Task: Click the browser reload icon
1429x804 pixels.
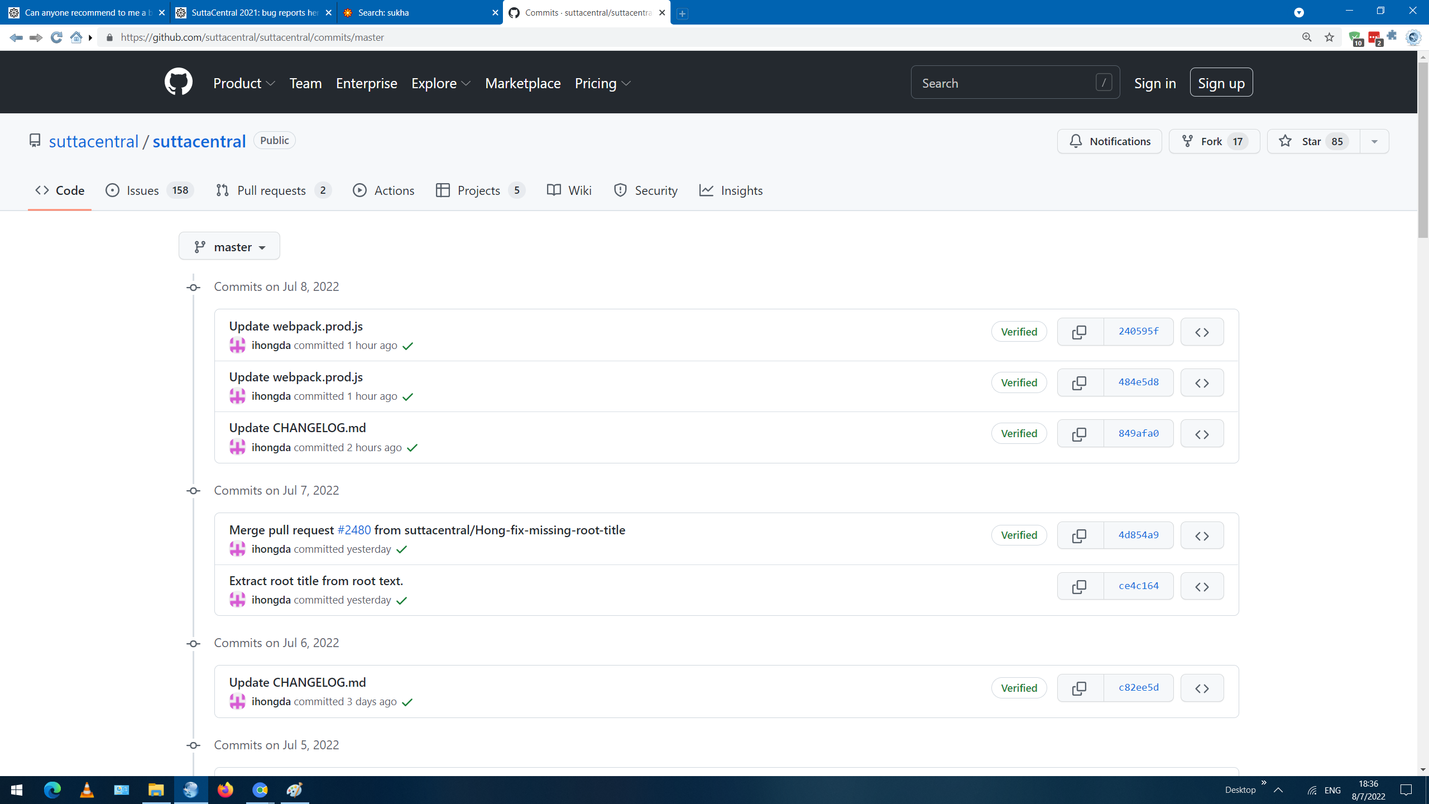Action: tap(56, 37)
